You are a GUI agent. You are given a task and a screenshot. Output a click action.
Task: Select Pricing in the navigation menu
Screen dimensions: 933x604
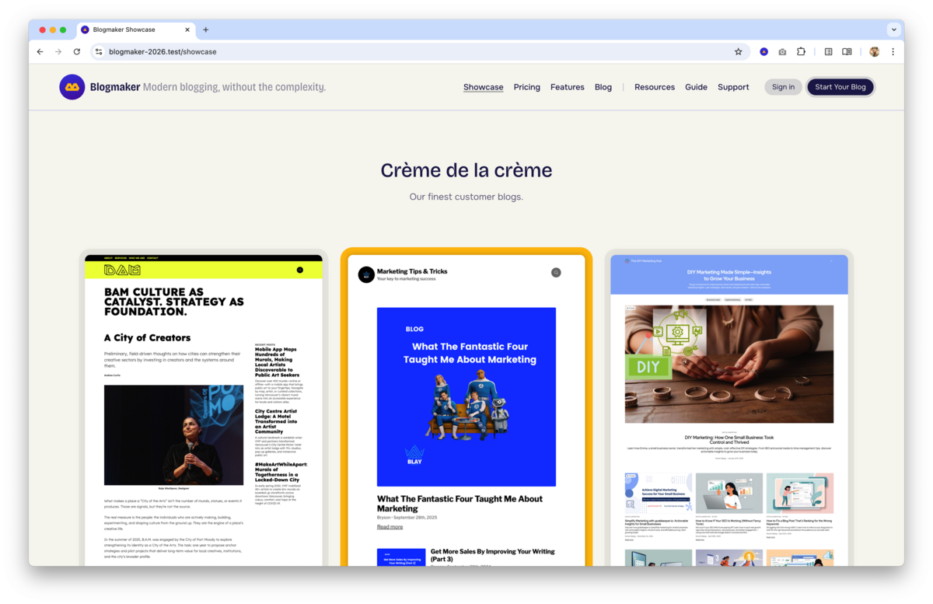pyautogui.click(x=526, y=87)
